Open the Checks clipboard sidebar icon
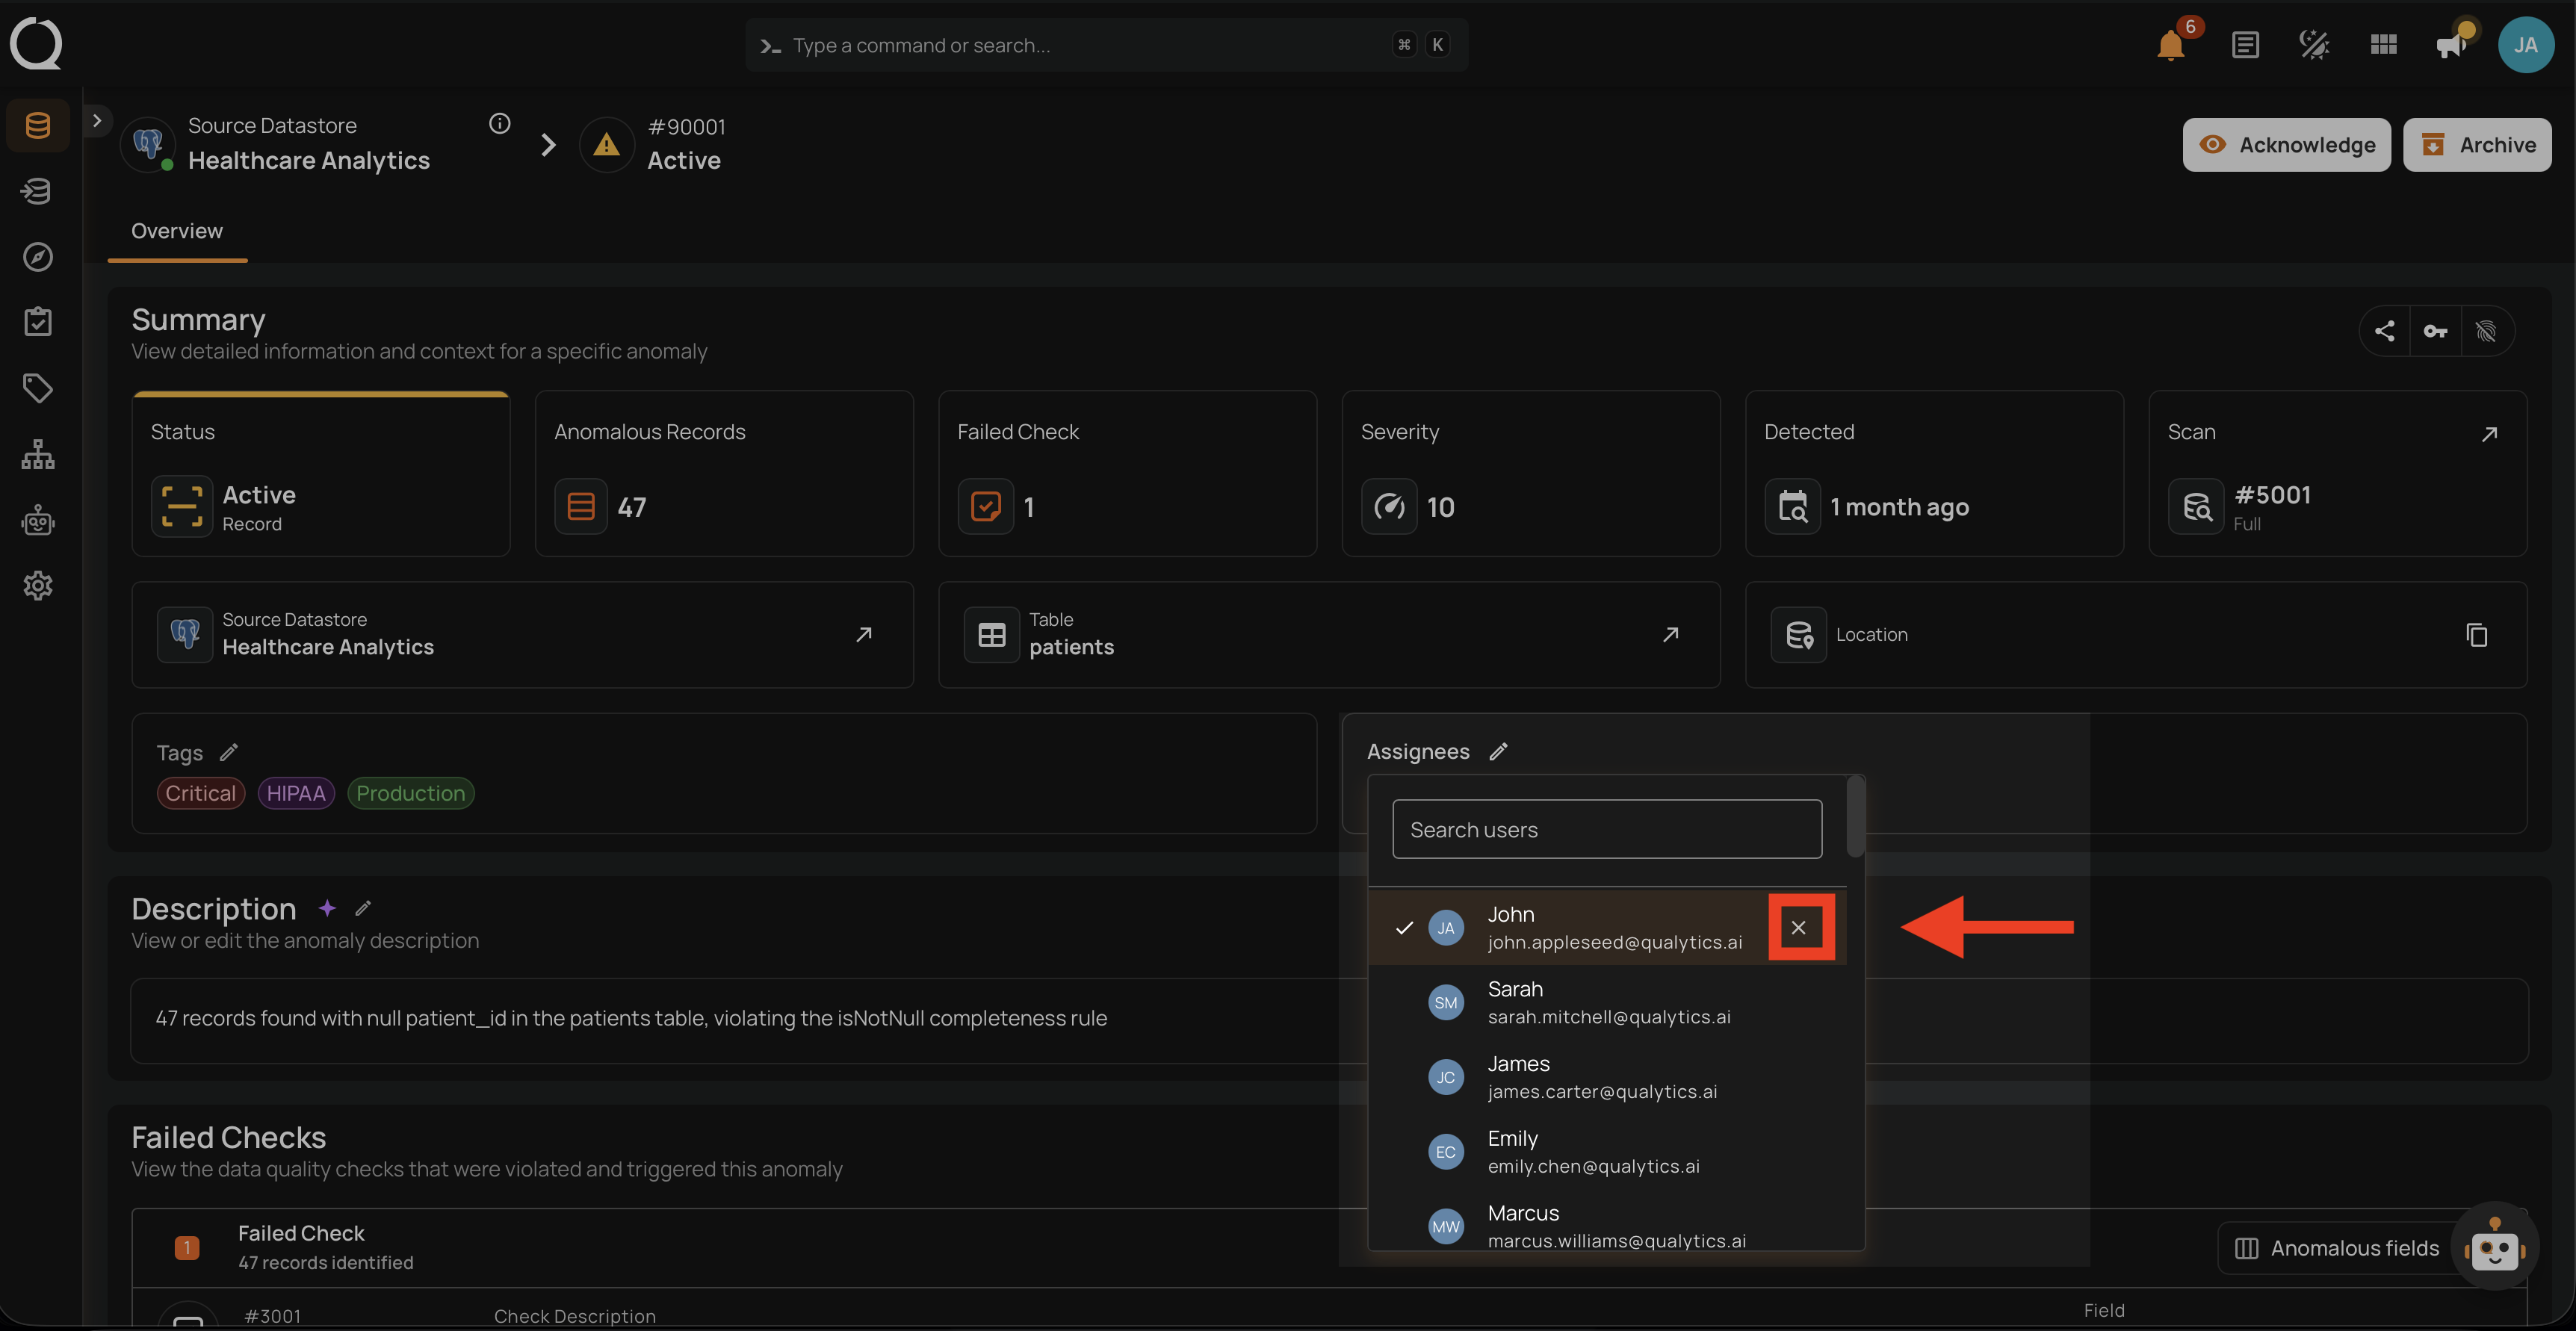Viewport: 2576px width, 1331px height. click(38, 322)
